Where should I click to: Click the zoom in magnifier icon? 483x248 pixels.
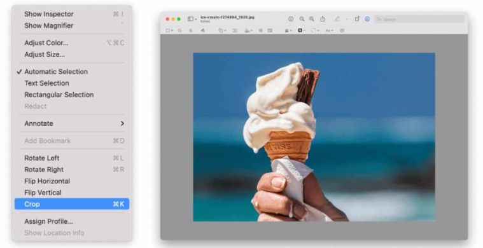click(312, 19)
